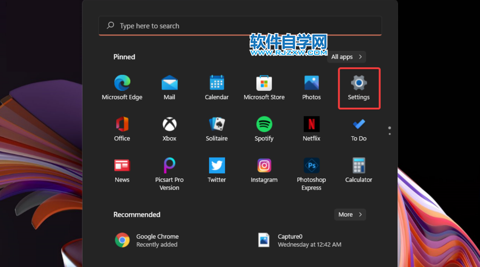Launch the Office app
This screenshot has width=480, height=267.
(x=122, y=129)
